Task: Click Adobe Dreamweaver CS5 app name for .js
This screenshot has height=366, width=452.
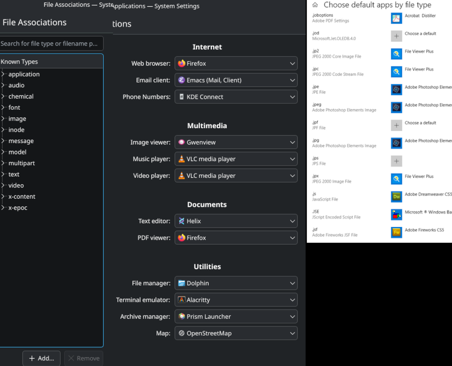Action: tap(428, 194)
